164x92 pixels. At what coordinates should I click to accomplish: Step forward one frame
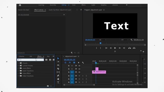coord(120,48)
